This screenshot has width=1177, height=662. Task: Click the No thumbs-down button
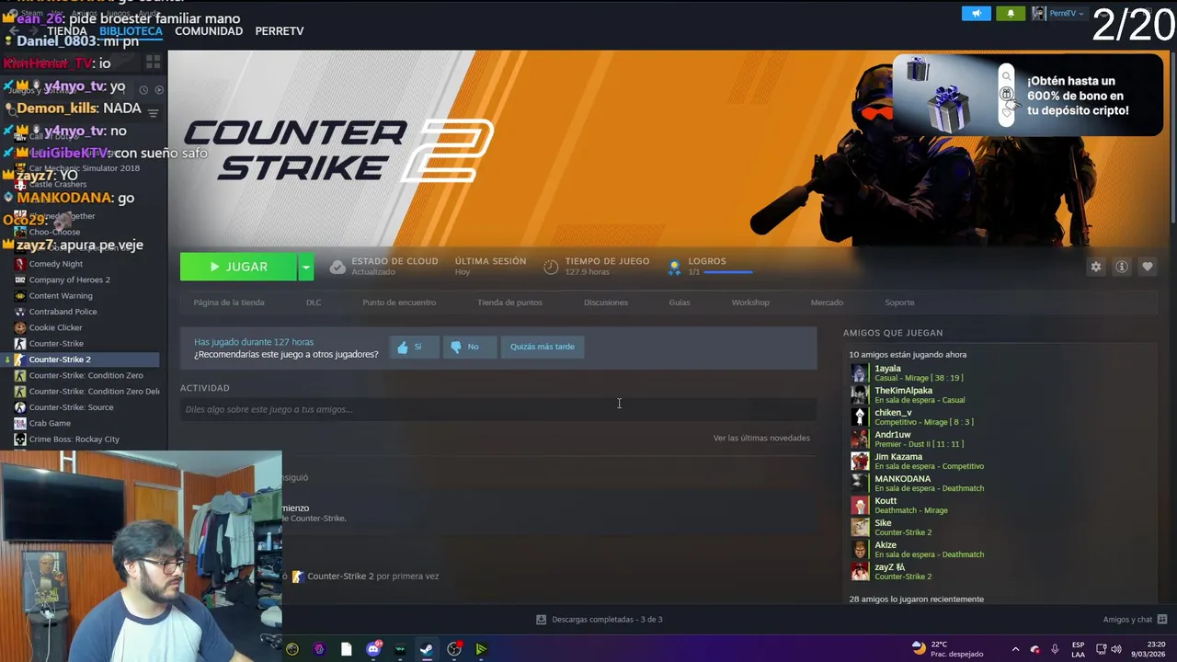point(469,347)
